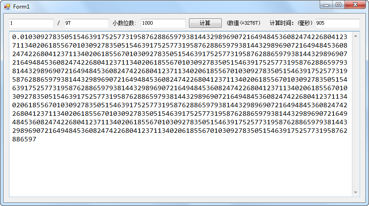This screenshot has width=369, height=206.
Task: Click the scrollbar up arrow in results
Action: pos(356,35)
